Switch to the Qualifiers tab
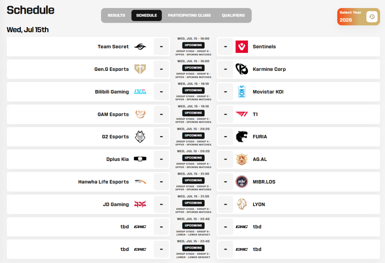The width and height of the screenshot is (385, 263). click(233, 15)
